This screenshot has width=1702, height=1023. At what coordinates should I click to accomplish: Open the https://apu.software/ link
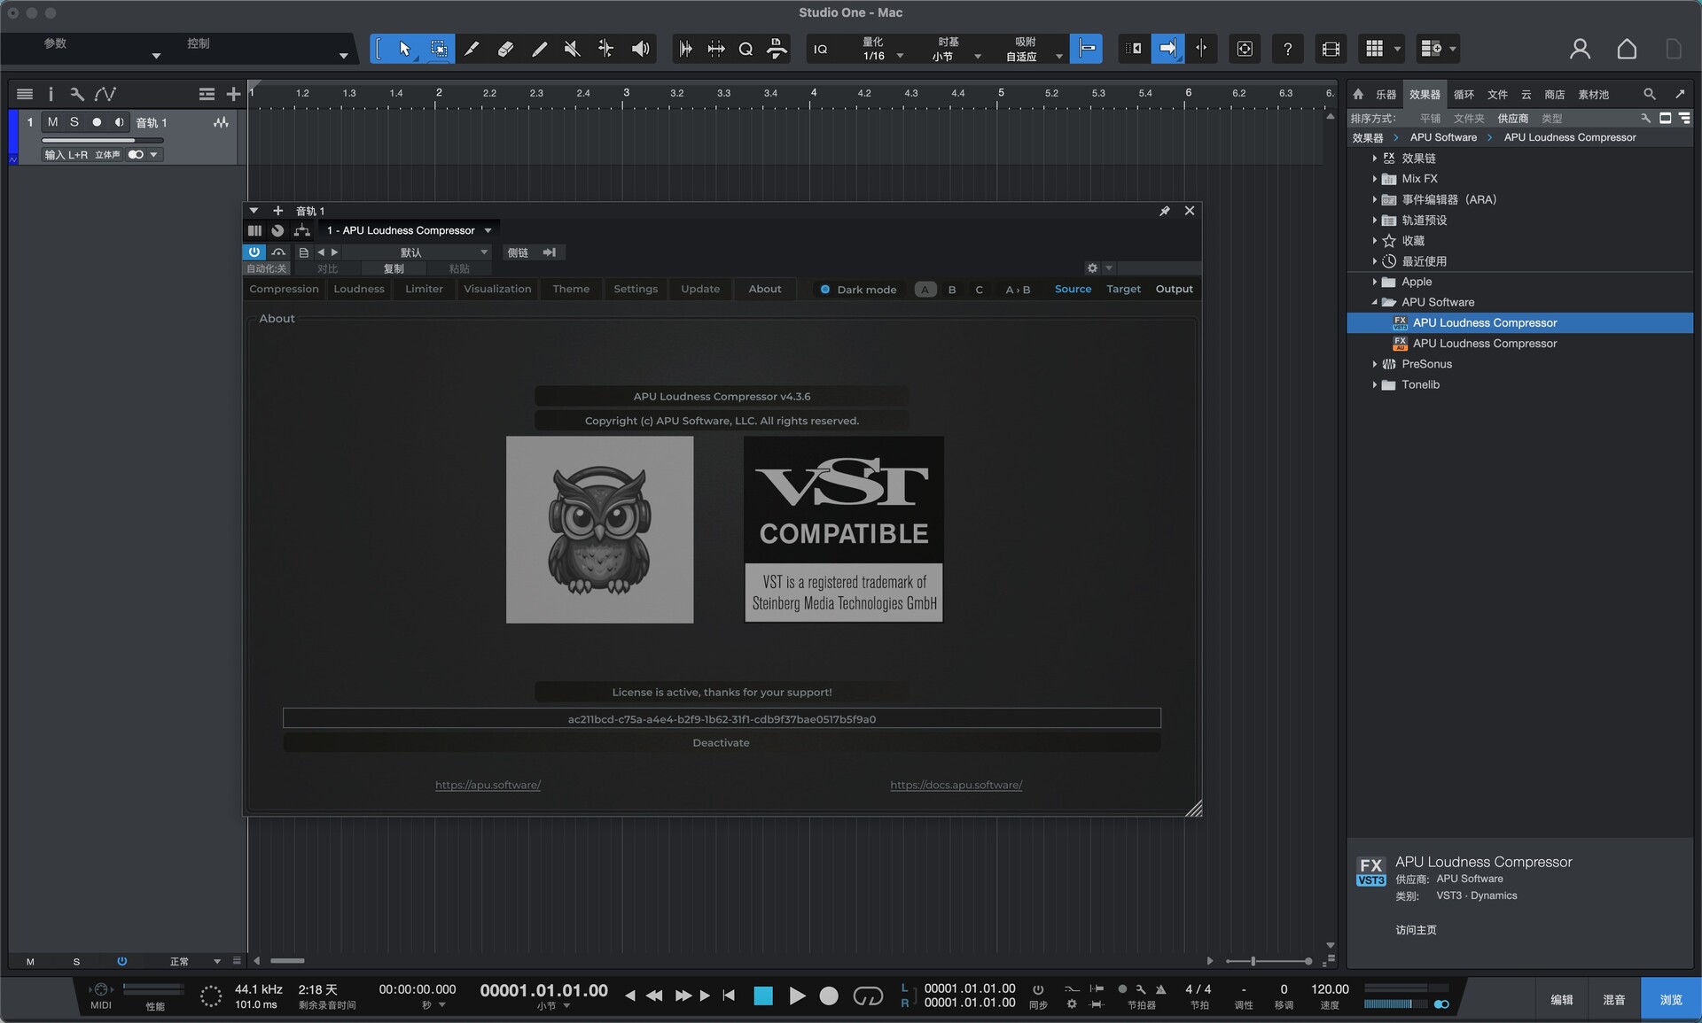[x=488, y=785]
